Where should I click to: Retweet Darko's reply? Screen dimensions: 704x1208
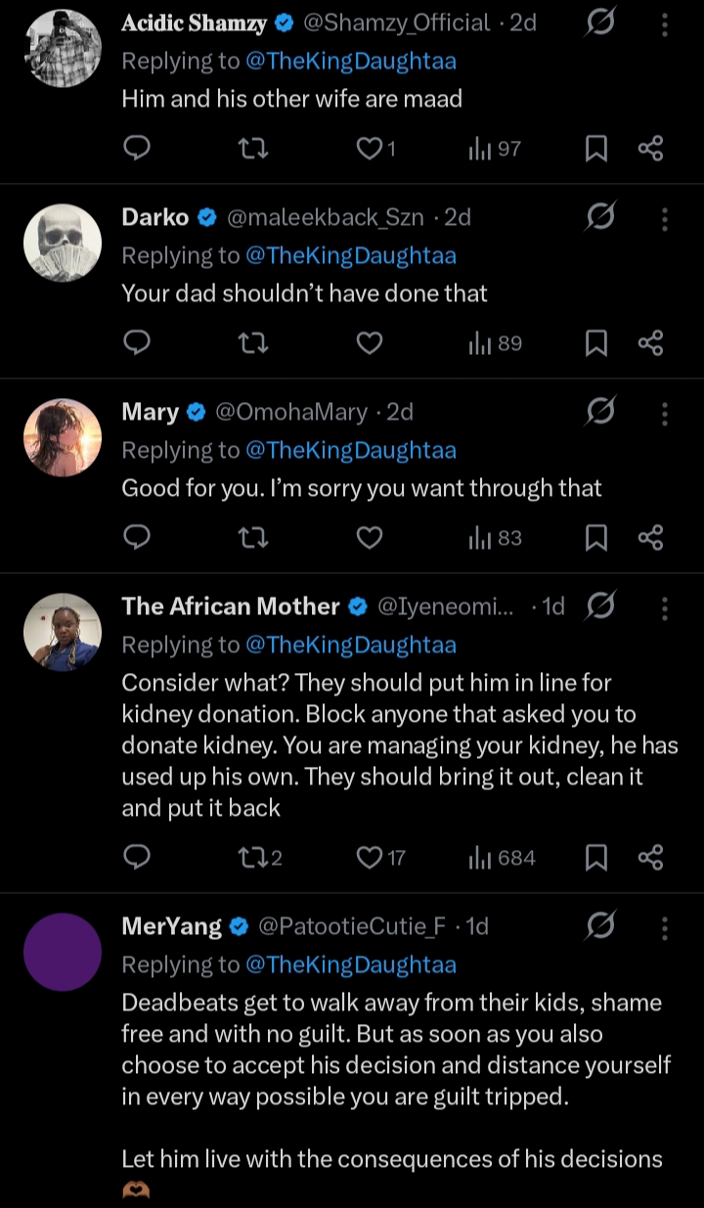[253, 343]
